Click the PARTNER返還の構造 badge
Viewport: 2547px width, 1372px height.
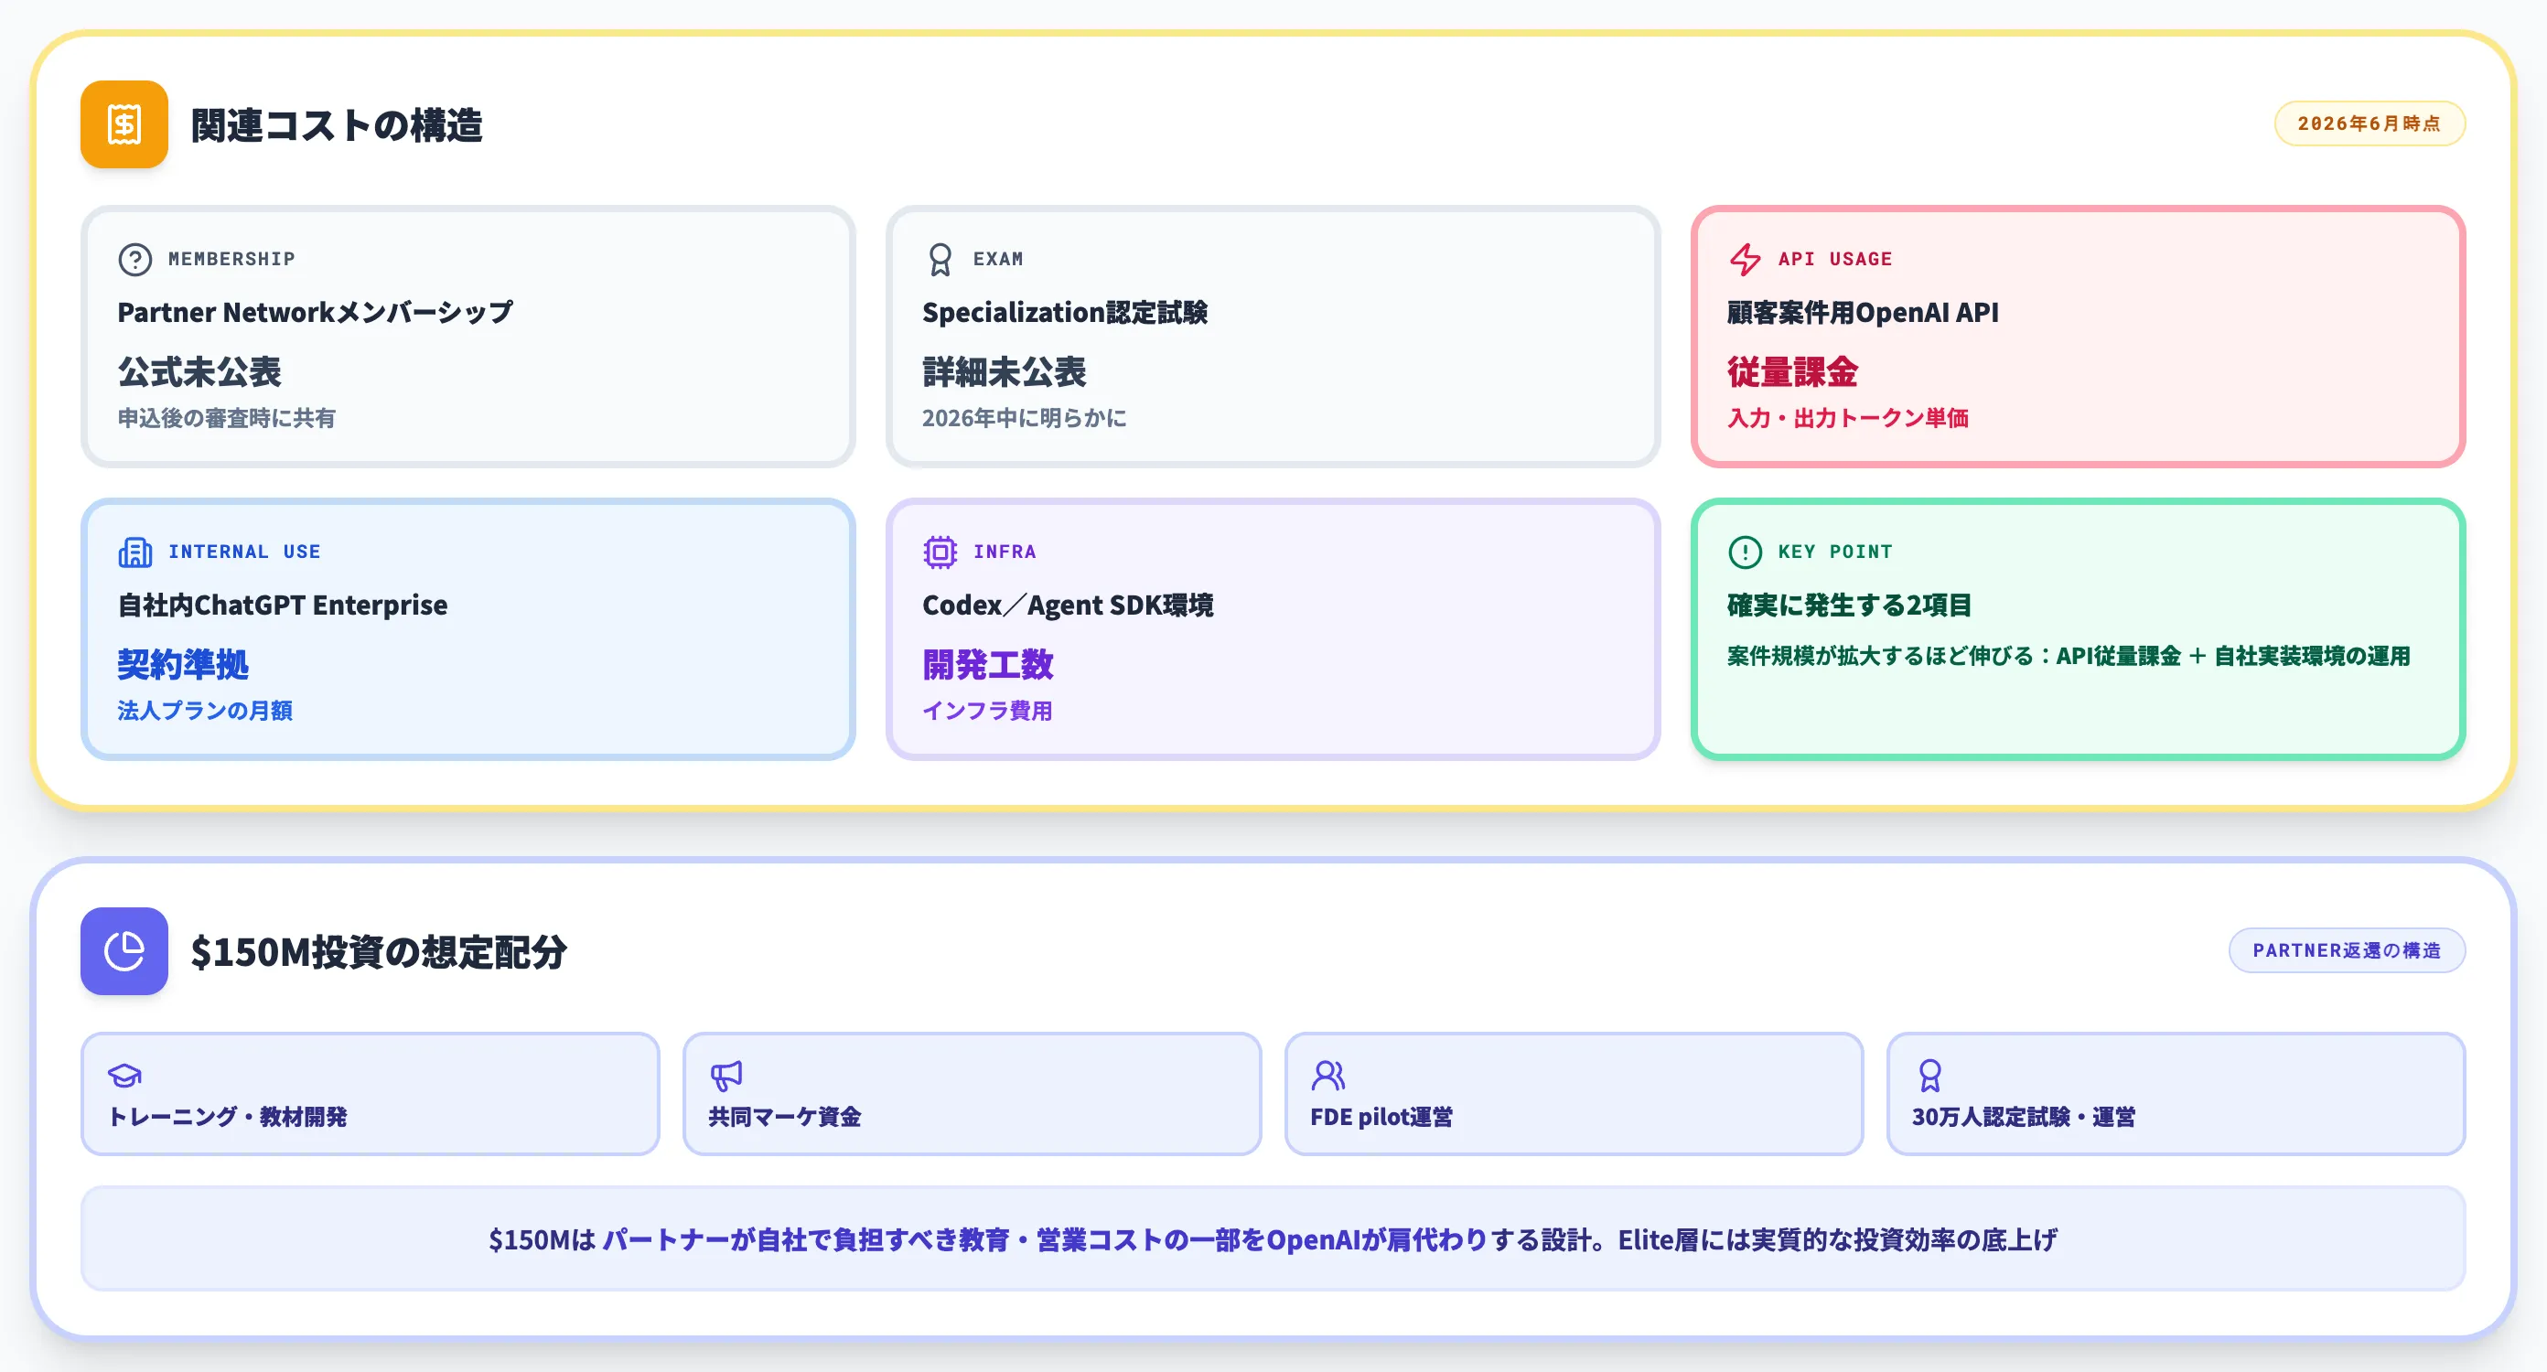click(2347, 950)
